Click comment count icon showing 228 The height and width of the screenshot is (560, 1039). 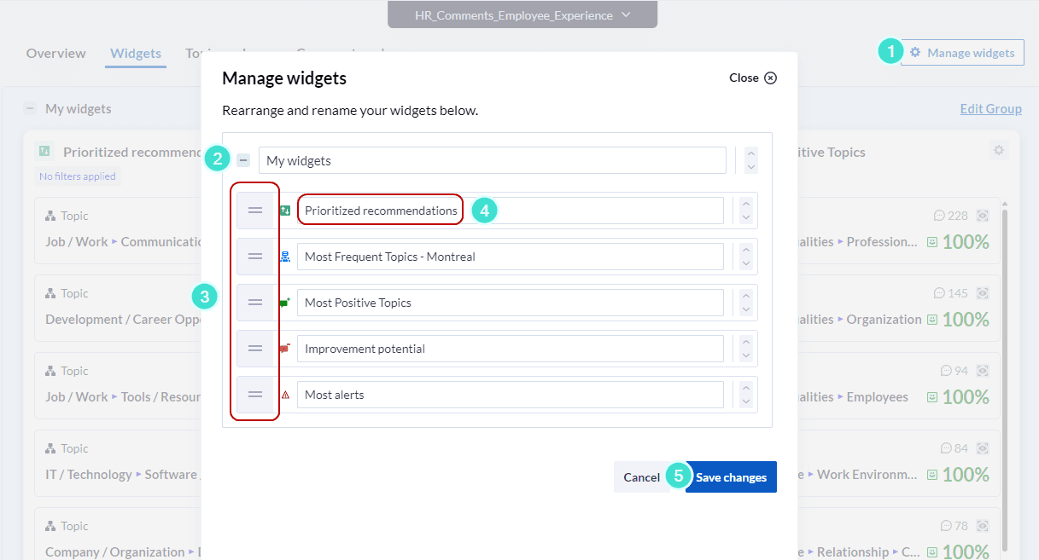(940, 216)
